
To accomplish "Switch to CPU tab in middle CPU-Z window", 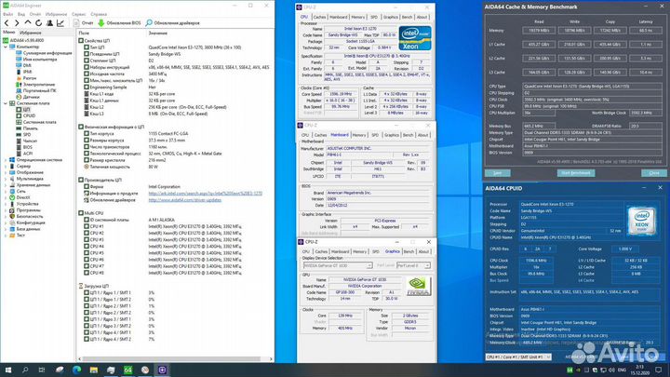I will [x=305, y=135].
